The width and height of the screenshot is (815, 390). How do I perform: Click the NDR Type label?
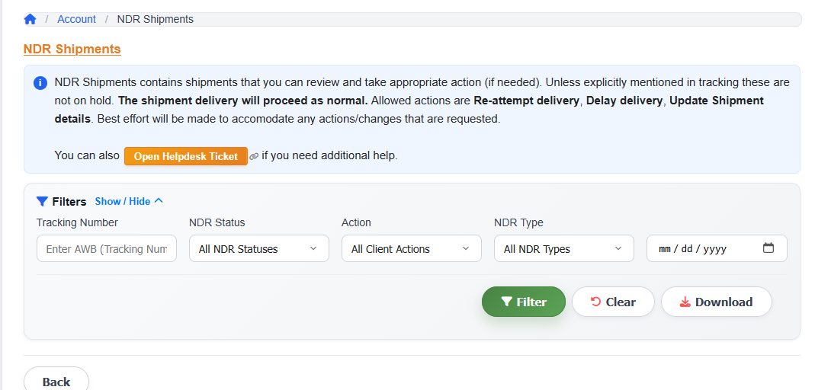pyautogui.click(x=518, y=222)
